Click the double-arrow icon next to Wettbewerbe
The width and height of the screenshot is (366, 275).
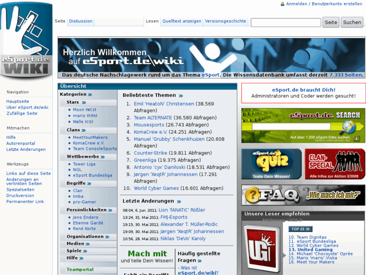click(103, 157)
